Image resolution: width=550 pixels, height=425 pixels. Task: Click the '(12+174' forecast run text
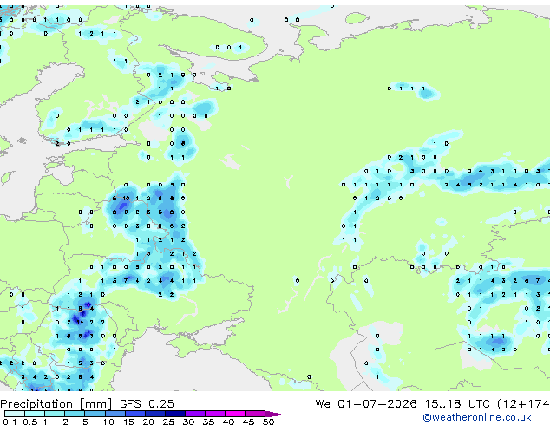pyautogui.click(x=523, y=404)
